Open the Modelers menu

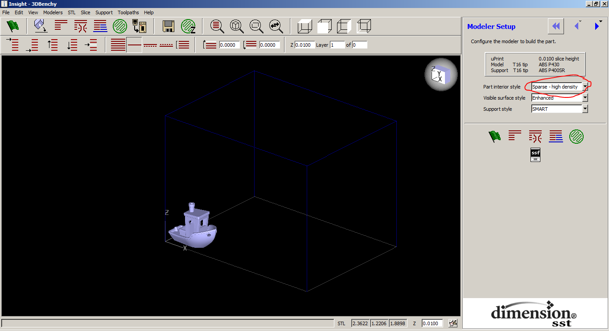pos(53,12)
